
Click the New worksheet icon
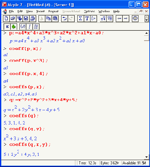point(6,18)
